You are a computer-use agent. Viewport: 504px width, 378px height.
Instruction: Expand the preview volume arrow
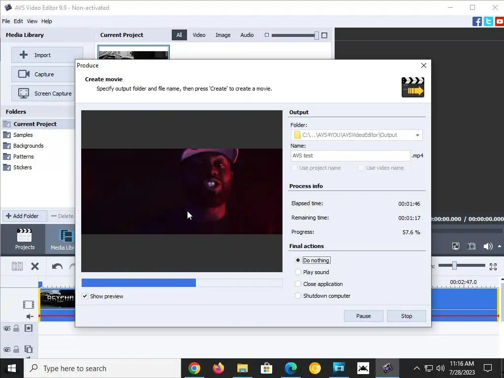(500, 246)
